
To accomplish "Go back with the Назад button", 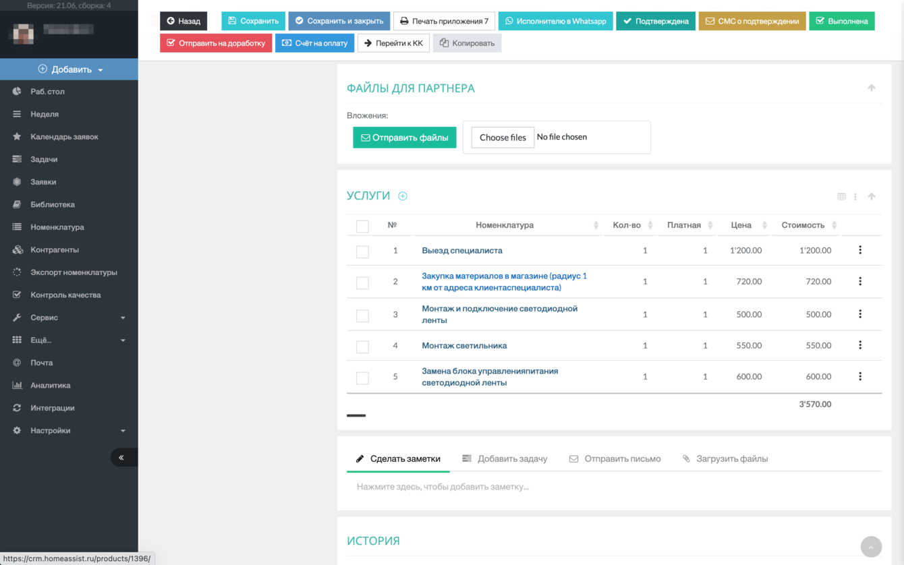I will (183, 21).
